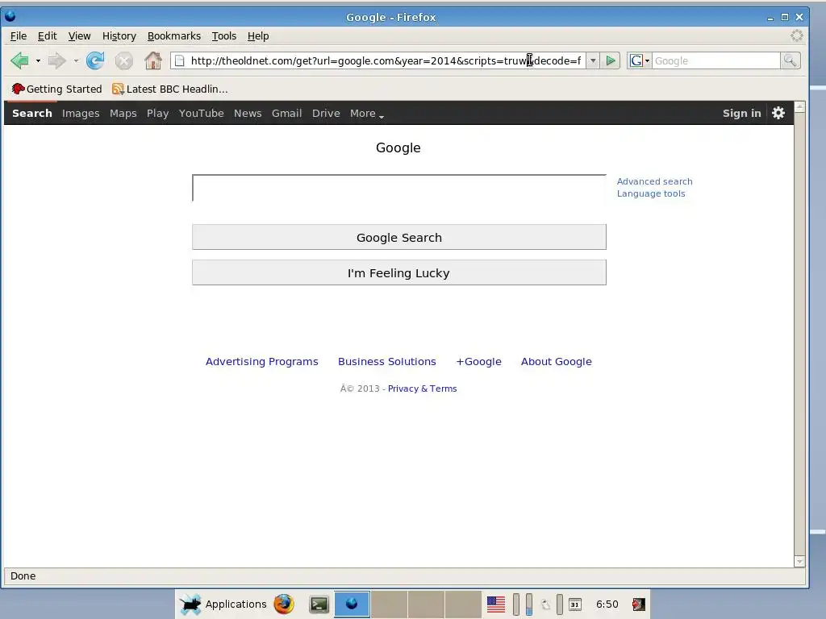This screenshot has height=619, width=826.
Task: Click the activity throbber icon near the menu bar
Action: click(x=796, y=35)
